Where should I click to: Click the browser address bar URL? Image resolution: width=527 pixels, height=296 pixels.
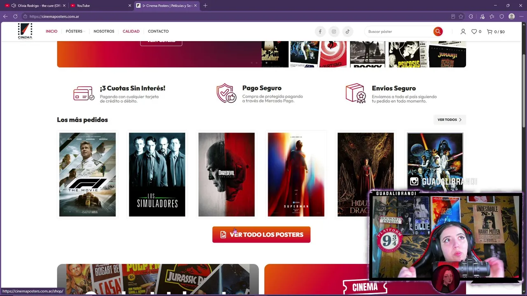click(54, 16)
